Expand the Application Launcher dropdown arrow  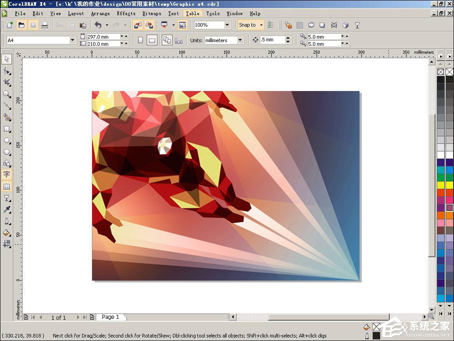tap(173, 25)
